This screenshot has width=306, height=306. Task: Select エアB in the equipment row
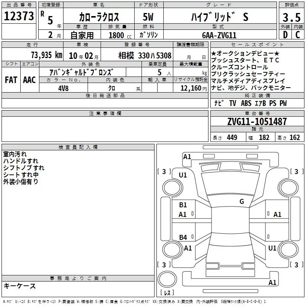pos(260,103)
